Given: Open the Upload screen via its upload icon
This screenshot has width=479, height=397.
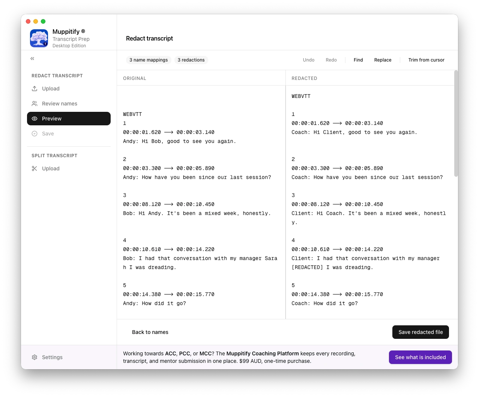Looking at the screenshot, I should tap(35, 89).
